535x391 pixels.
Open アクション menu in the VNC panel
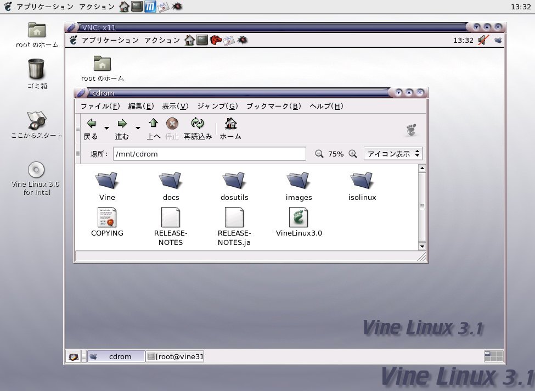(x=162, y=40)
